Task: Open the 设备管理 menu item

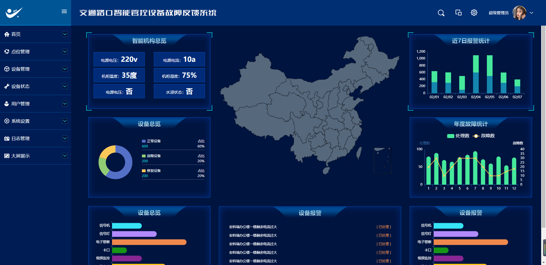Action: 20,69
